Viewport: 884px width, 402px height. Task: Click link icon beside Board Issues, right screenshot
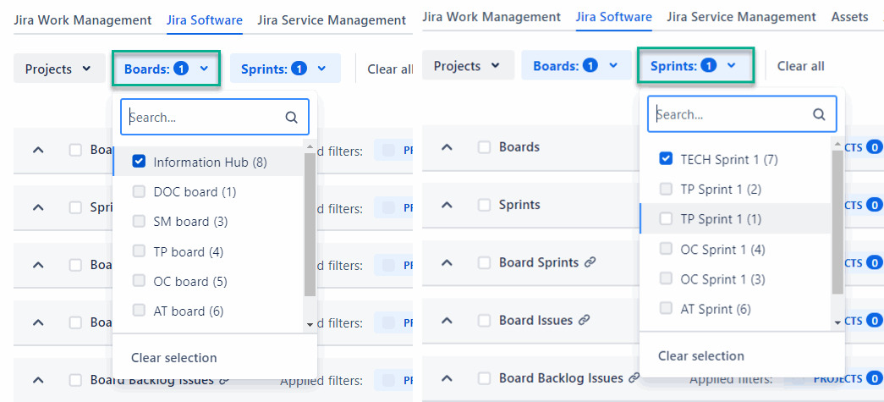[584, 320]
